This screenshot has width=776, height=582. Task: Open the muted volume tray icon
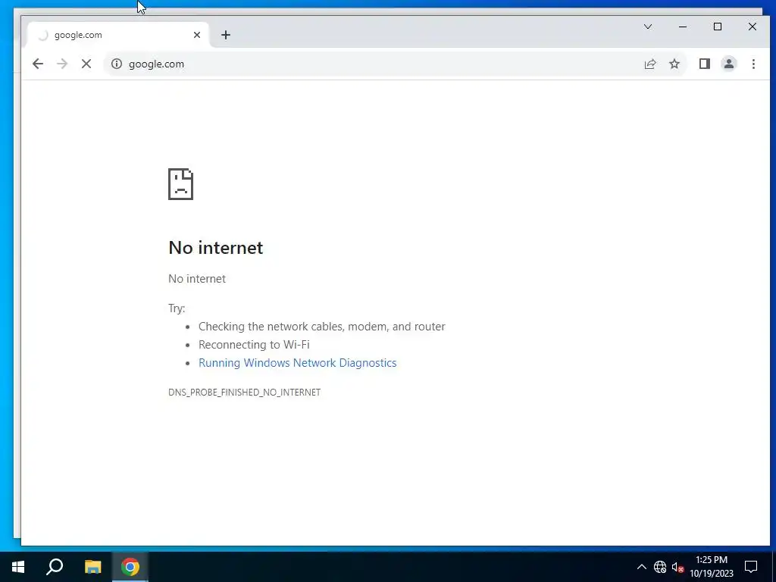[677, 567]
